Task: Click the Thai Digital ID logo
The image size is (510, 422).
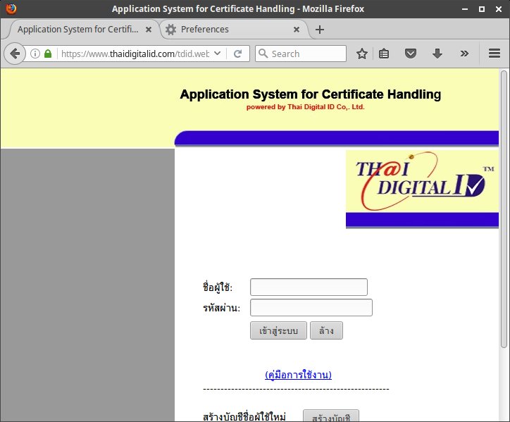Action: click(x=422, y=181)
